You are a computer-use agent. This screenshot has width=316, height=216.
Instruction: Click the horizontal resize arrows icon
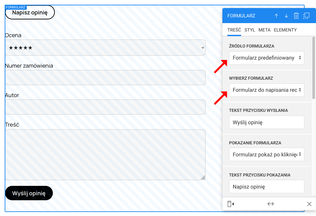(271, 204)
